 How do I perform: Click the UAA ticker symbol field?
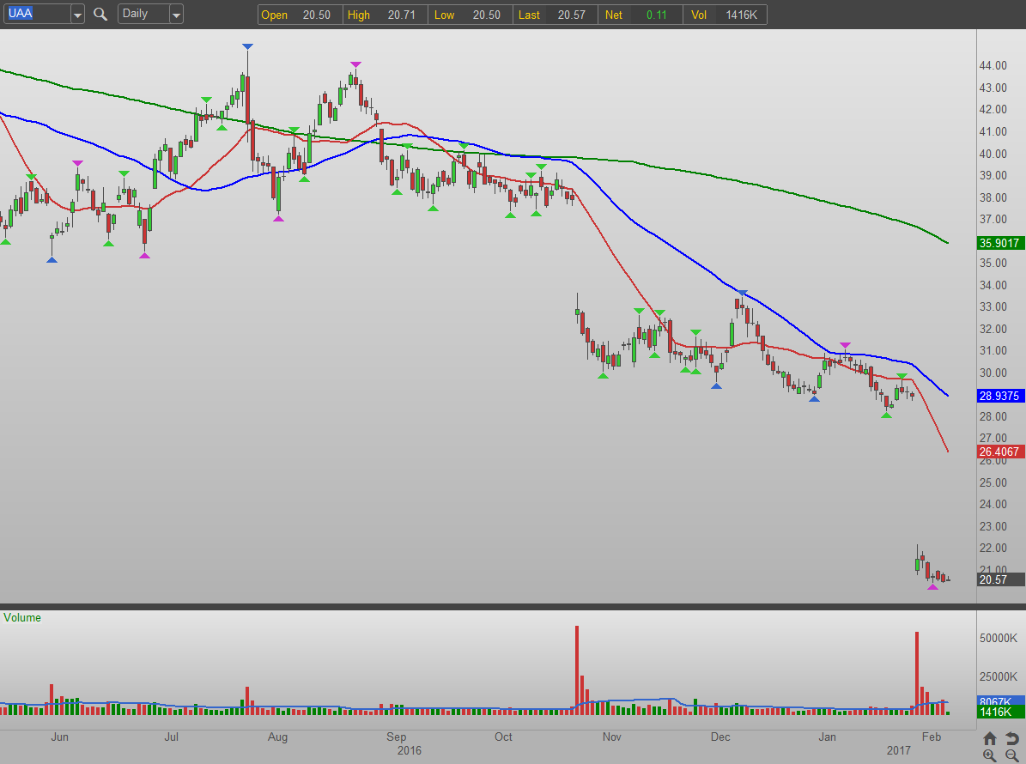(x=36, y=14)
